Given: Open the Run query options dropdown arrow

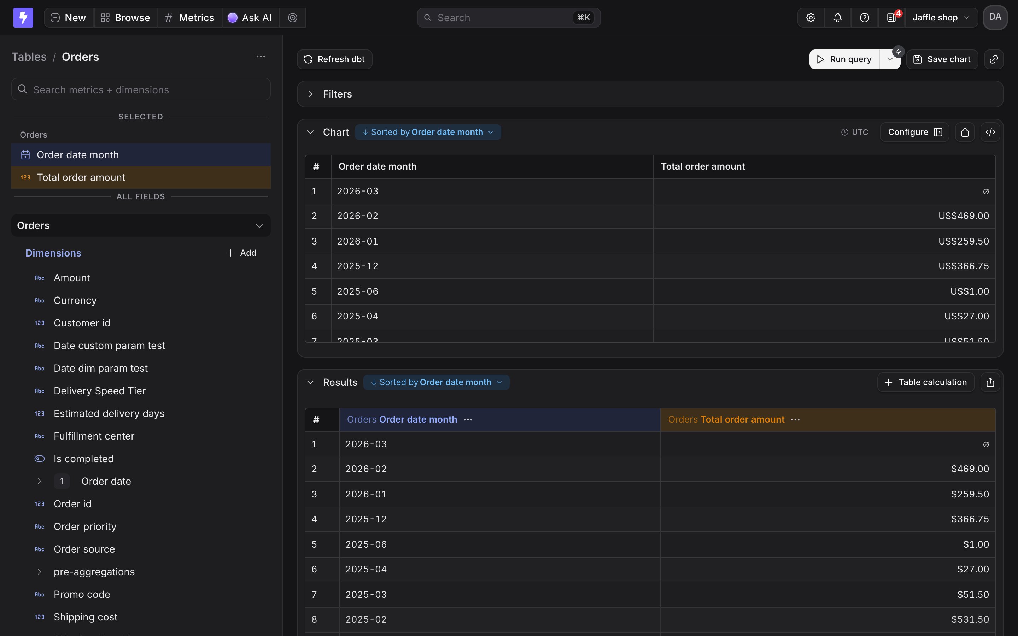Looking at the screenshot, I should coord(890,60).
